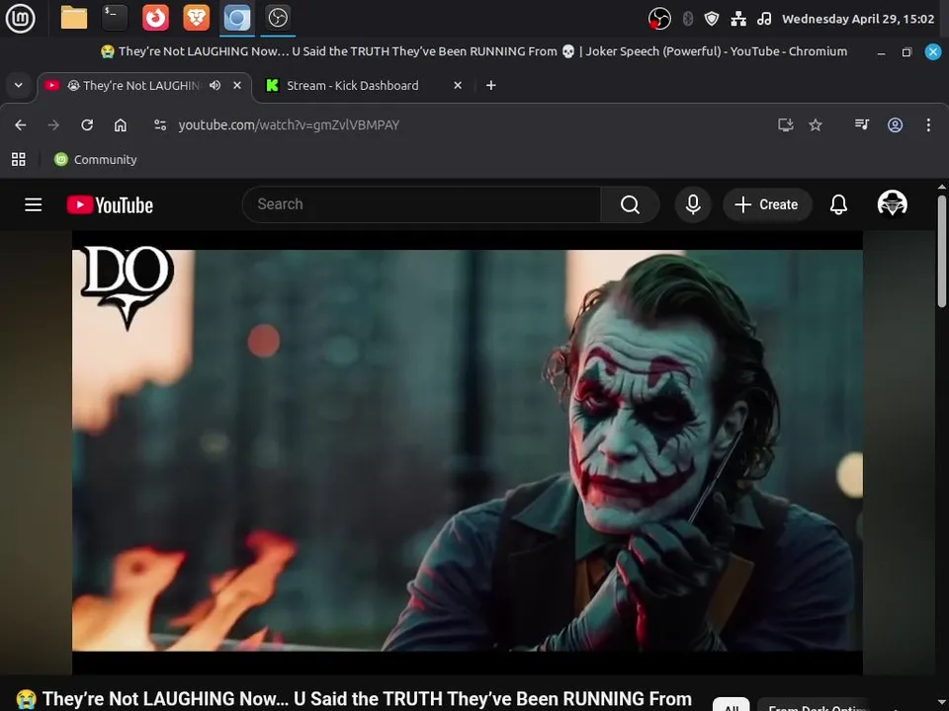Click the install app icon in address bar

(785, 125)
